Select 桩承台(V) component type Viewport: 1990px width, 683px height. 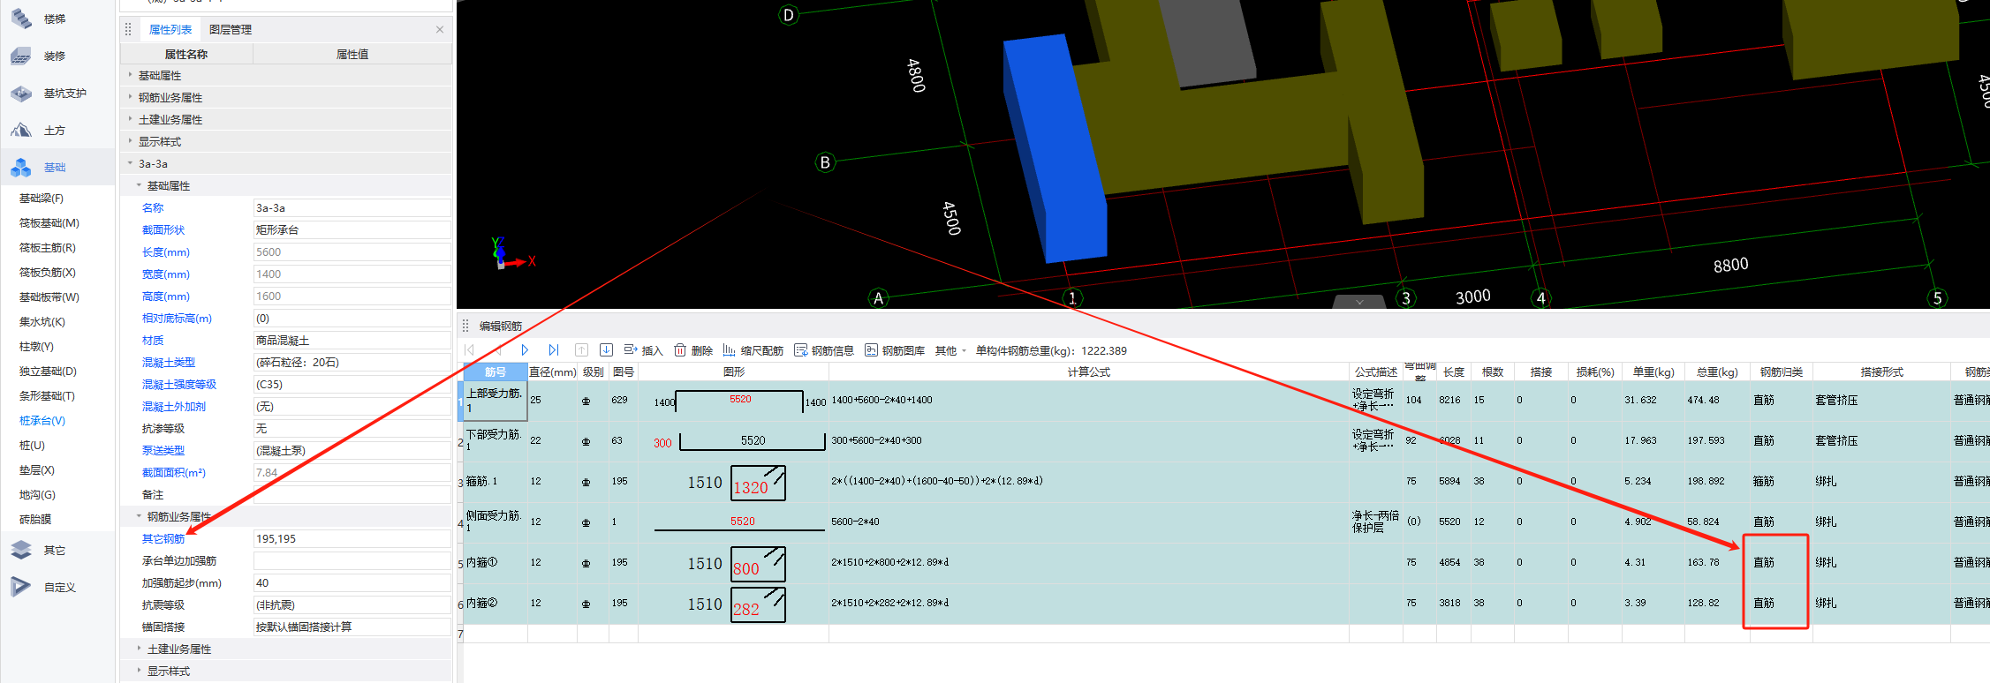point(42,421)
